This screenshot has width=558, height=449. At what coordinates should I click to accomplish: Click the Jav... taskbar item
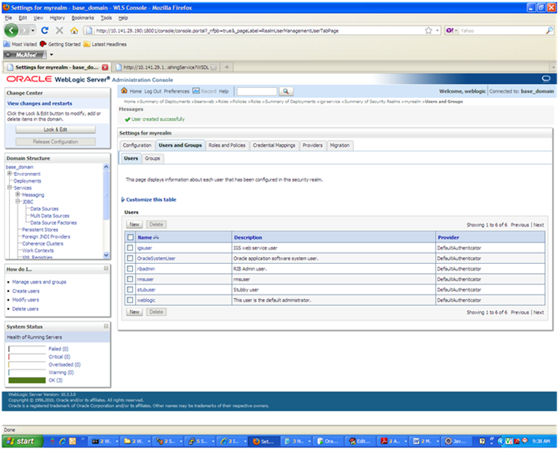(x=456, y=441)
